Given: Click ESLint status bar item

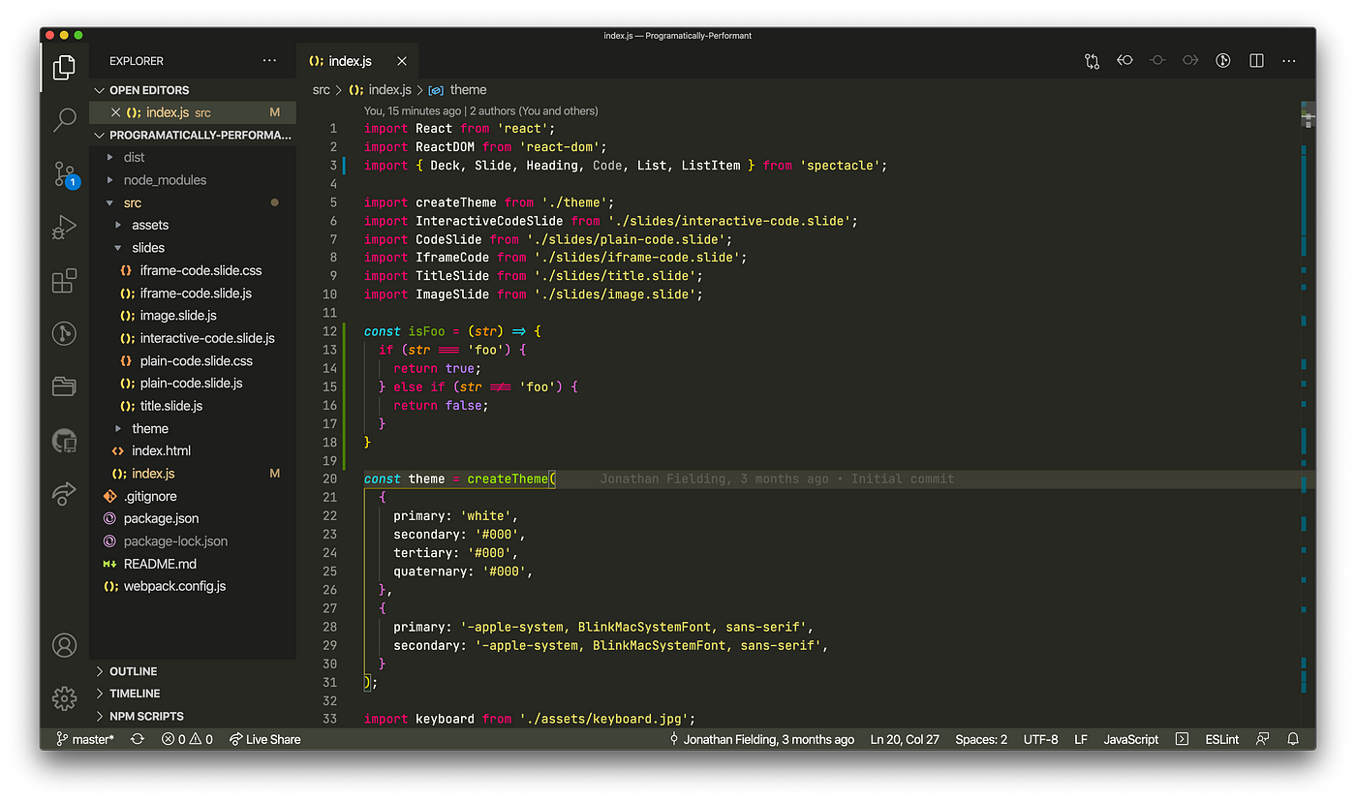Looking at the screenshot, I should [x=1222, y=739].
